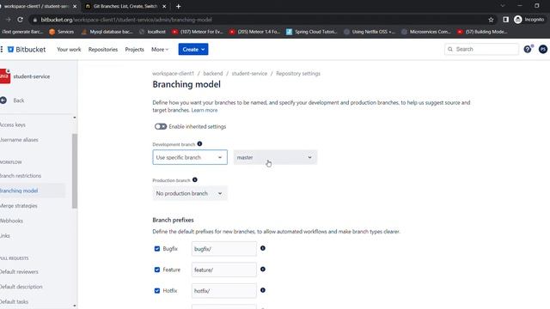Click the Development branch info icon
Viewport: 550px width, 309px height.
[199, 143]
